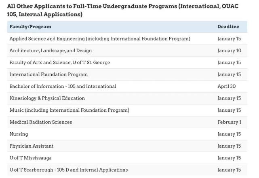
Task: Click the February 1 deadline cell
Action: click(x=229, y=122)
